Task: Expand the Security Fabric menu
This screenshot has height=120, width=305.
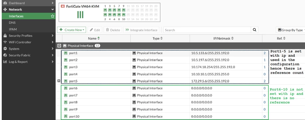Action: 29,55
